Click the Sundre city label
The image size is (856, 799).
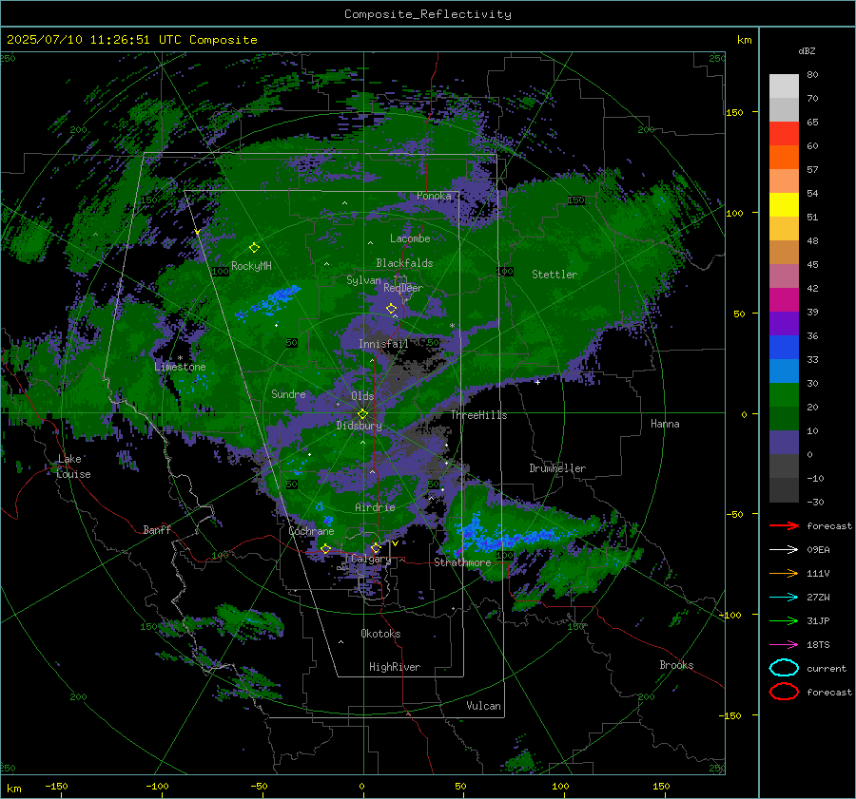click(288, 393)
